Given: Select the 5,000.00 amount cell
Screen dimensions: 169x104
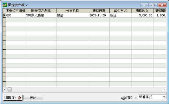Looking at the screenshot, I should (142, 15).
